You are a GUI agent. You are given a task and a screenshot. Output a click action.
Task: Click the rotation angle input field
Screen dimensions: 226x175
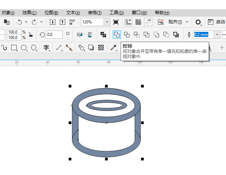[54, 35]
